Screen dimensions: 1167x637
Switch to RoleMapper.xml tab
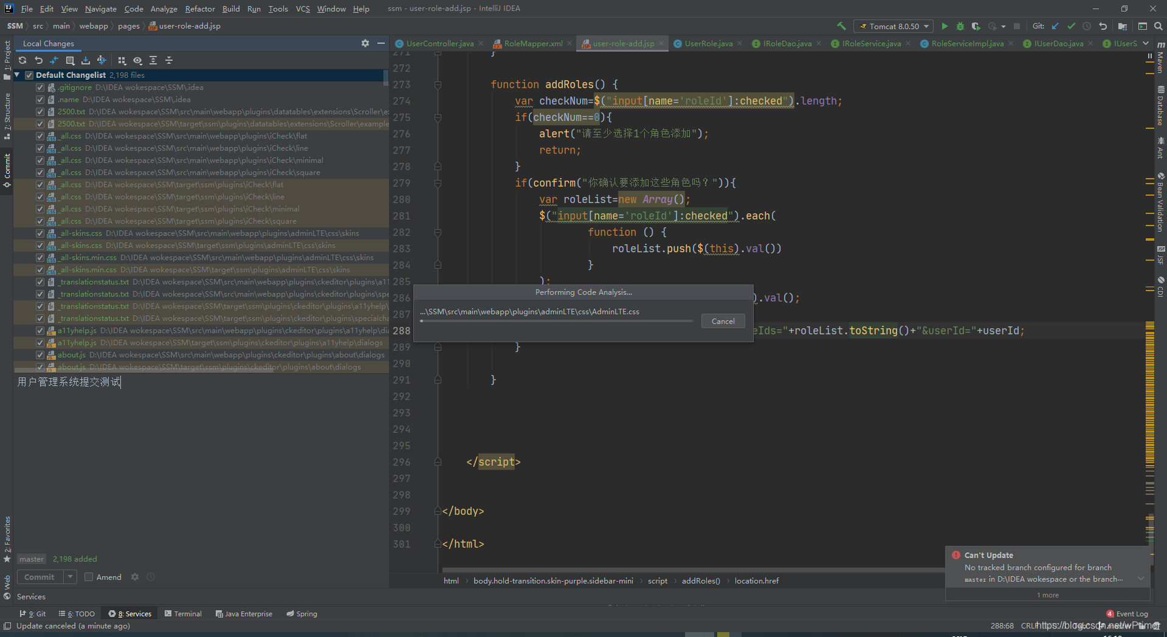click(533, 43)
